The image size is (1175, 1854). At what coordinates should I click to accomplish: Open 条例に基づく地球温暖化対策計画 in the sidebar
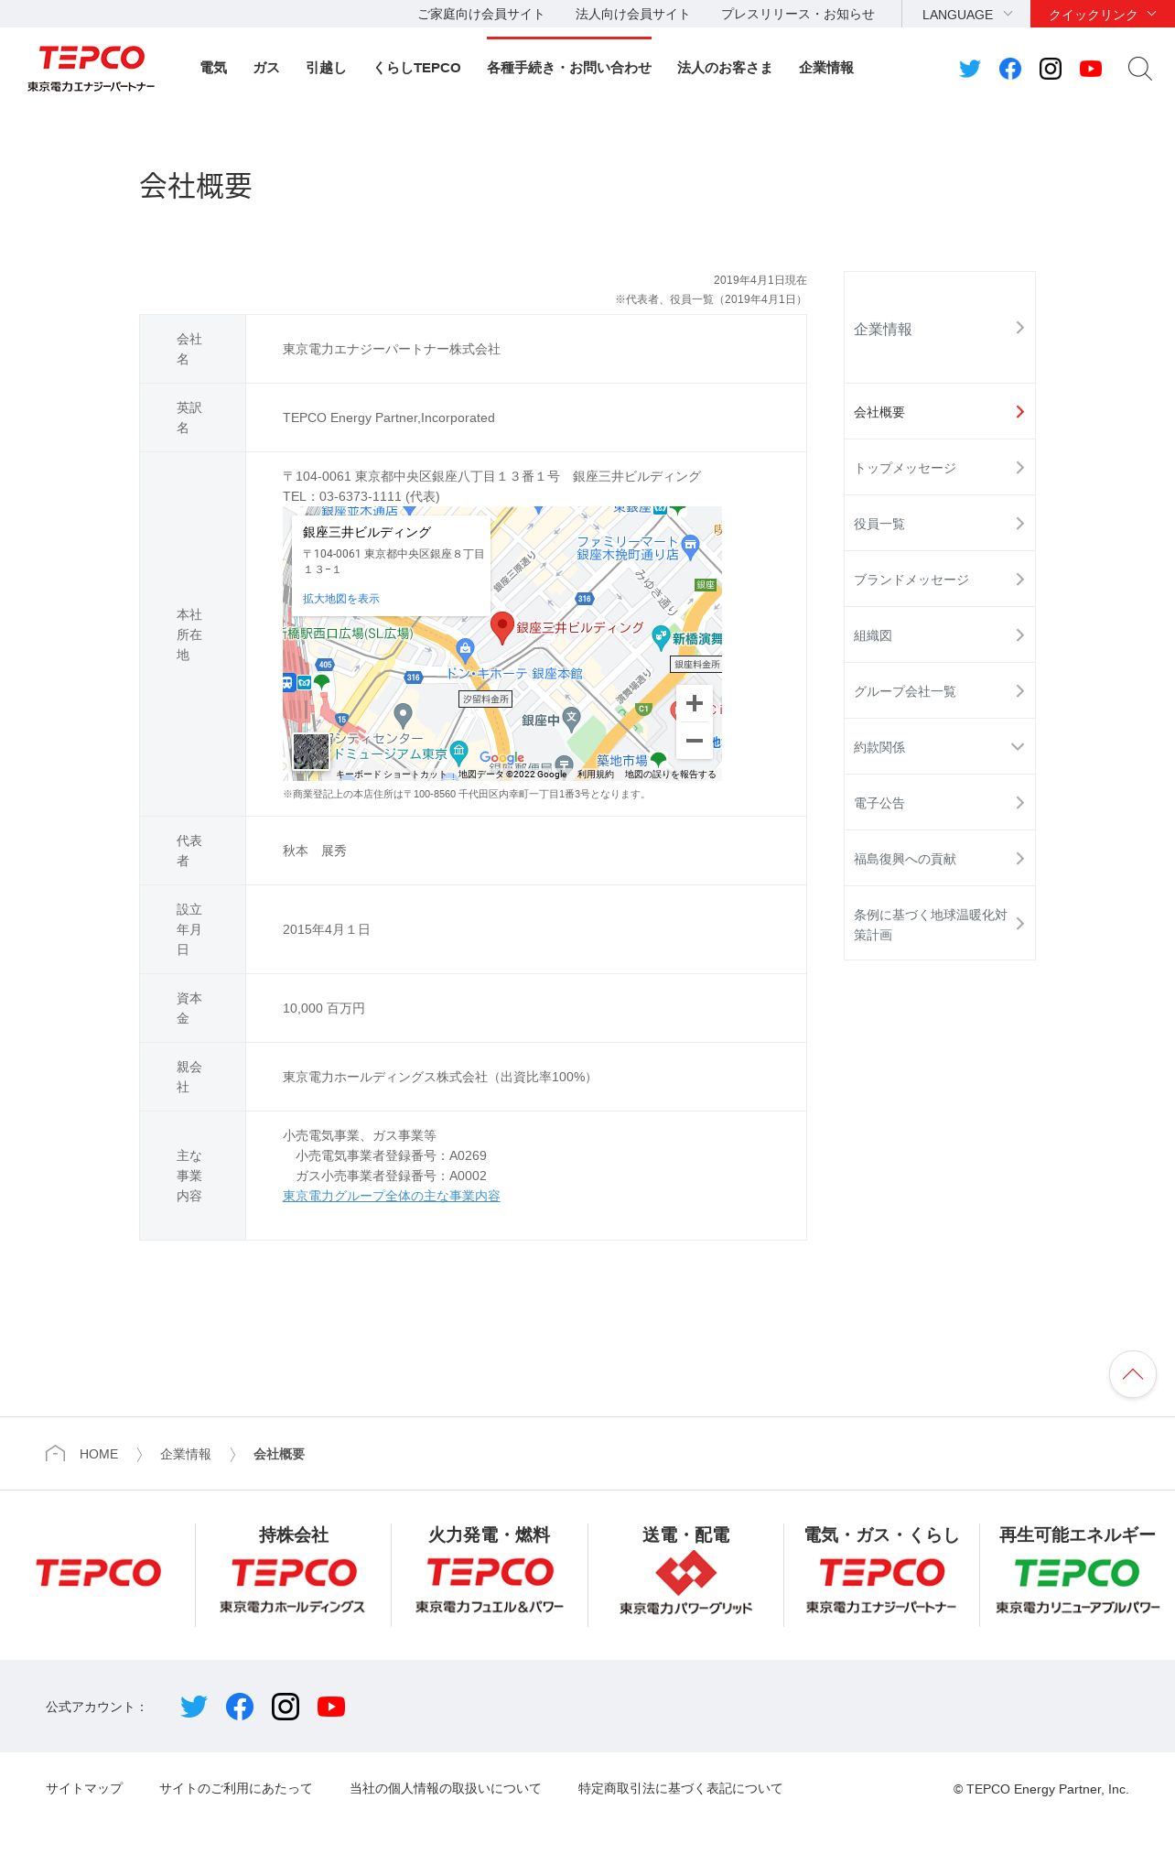pyautogui.click(x=940, y=924)
